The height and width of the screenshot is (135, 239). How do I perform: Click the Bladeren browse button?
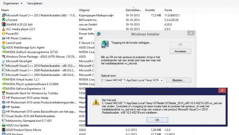pos(179,80)
